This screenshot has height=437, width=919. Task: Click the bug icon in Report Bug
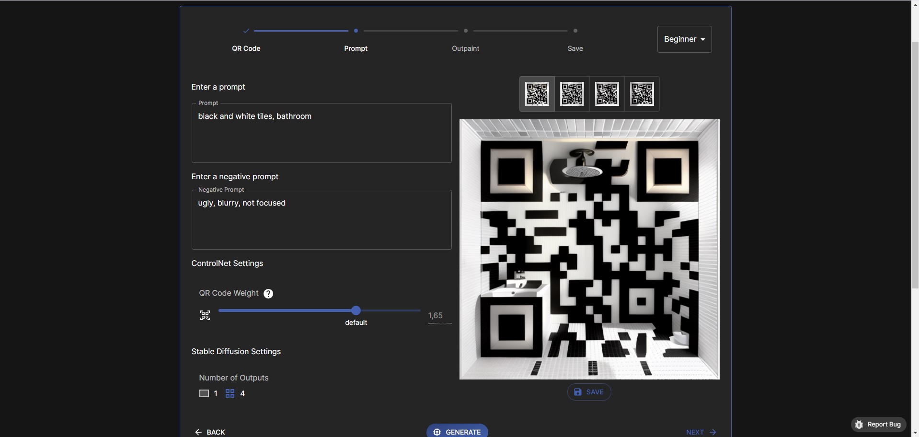pyautogui.click(x=859, y=425)
